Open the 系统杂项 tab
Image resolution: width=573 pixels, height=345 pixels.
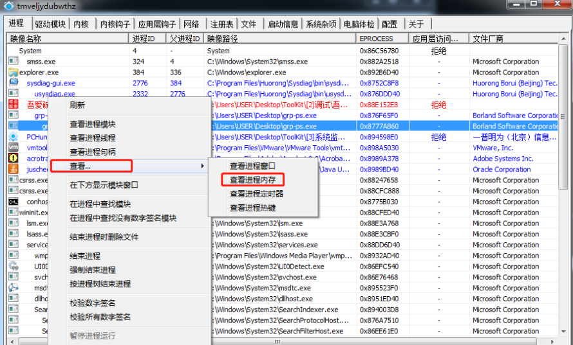coord(321,24)
